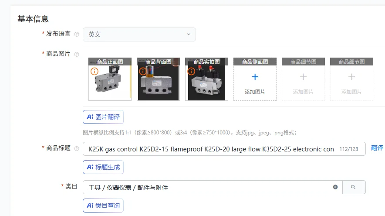Click the help icon beside 商品标题
This screenshot has height=216, width=385.
pos(77,149)
